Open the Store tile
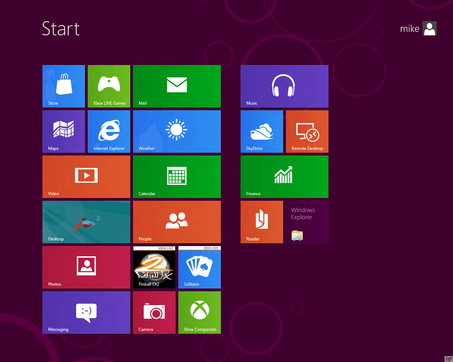This screenshot has width=453, height=362. (x=64, y=86)
